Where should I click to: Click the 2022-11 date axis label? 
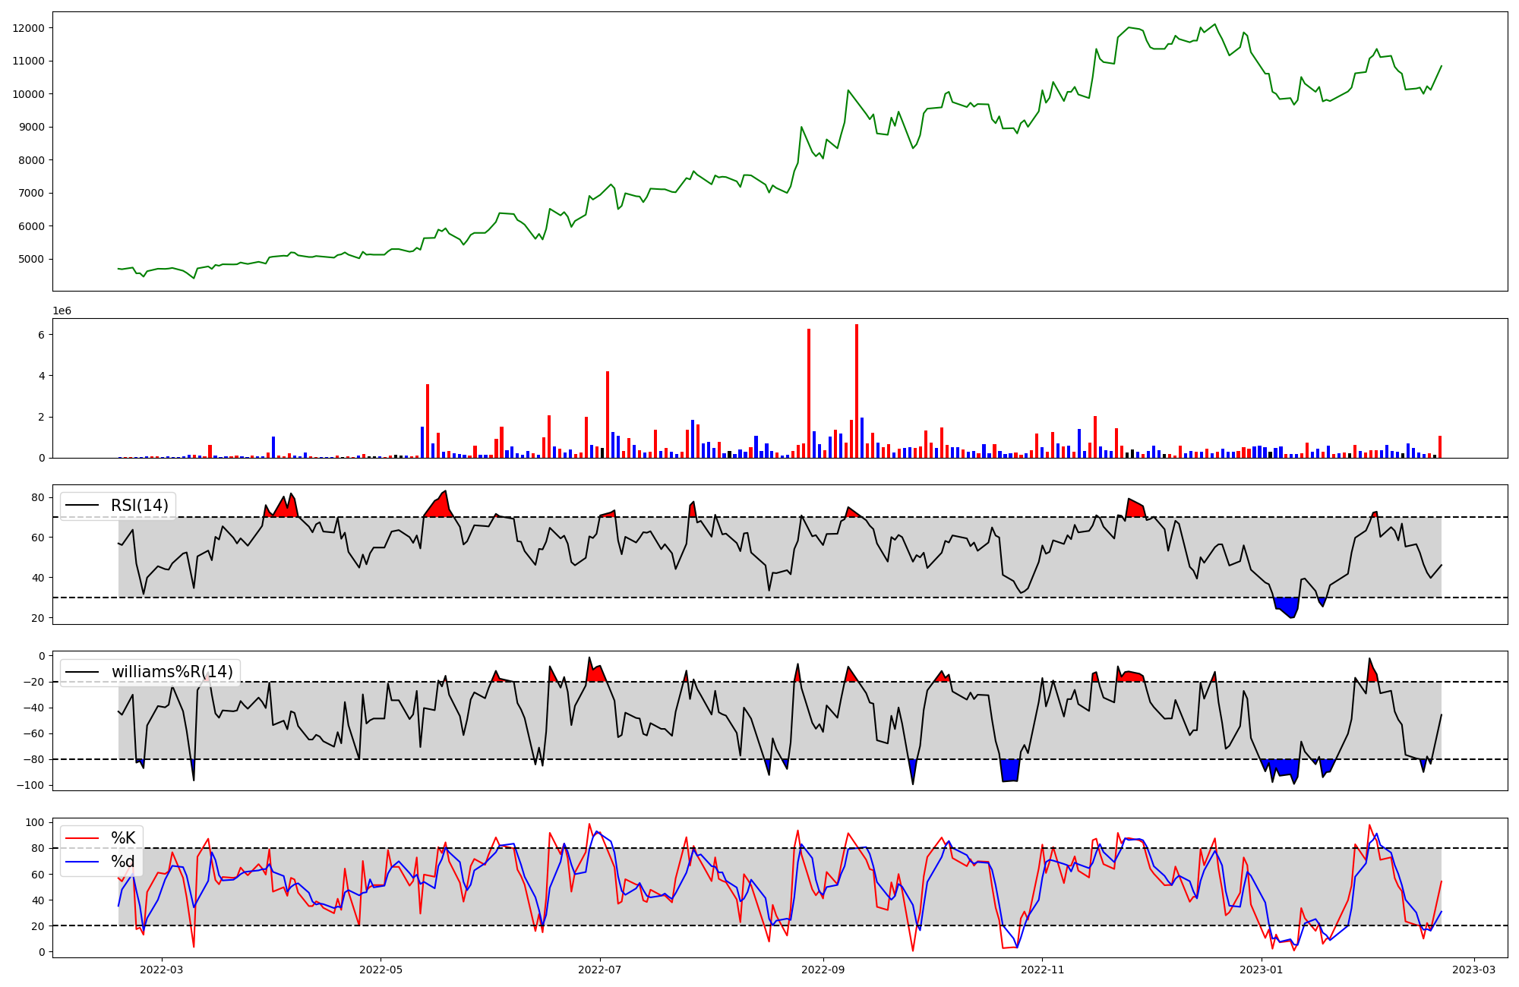point(1041,970)
